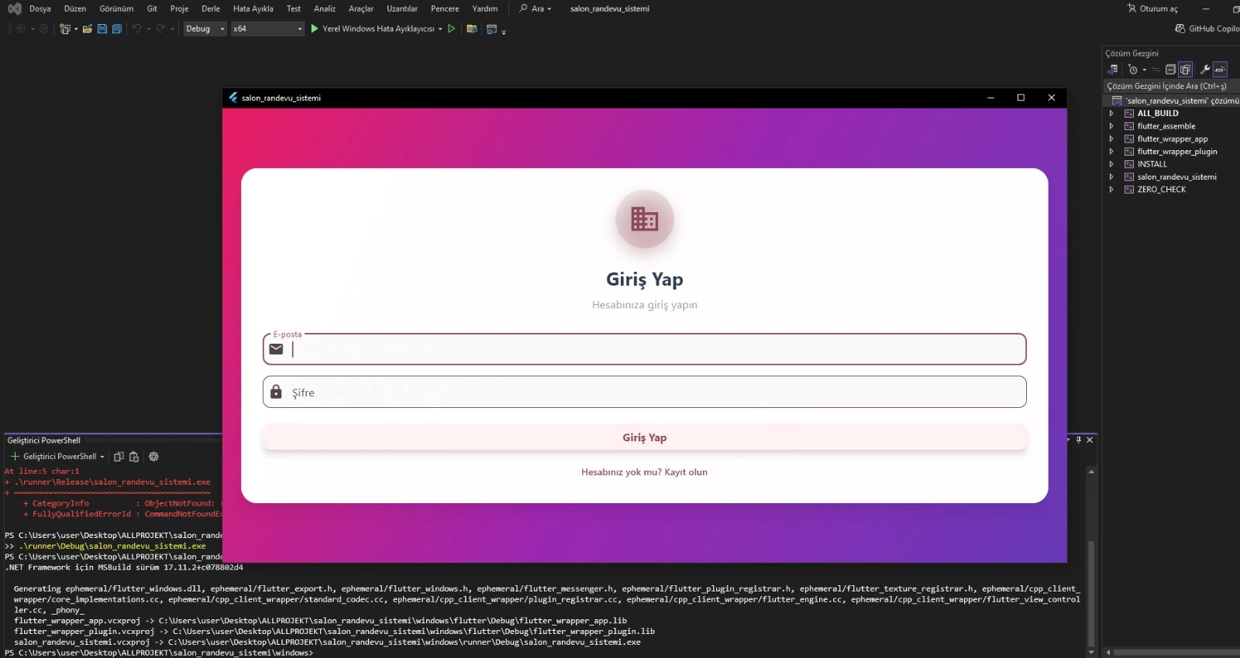Toggle pin on the PowerShell panel
This screenshot has width=1240, height=658.
coord(1078,440)
